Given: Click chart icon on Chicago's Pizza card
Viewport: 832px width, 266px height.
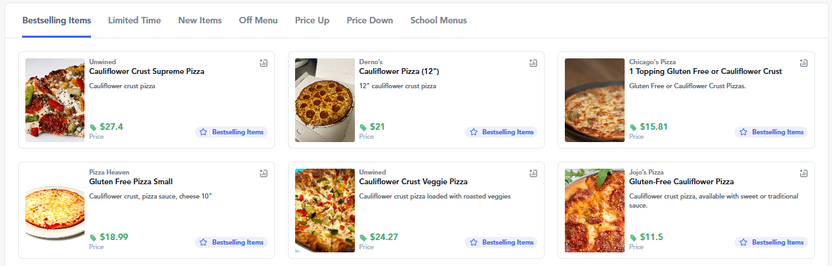Looking at the screenshot, I should [x=803, y=63].
